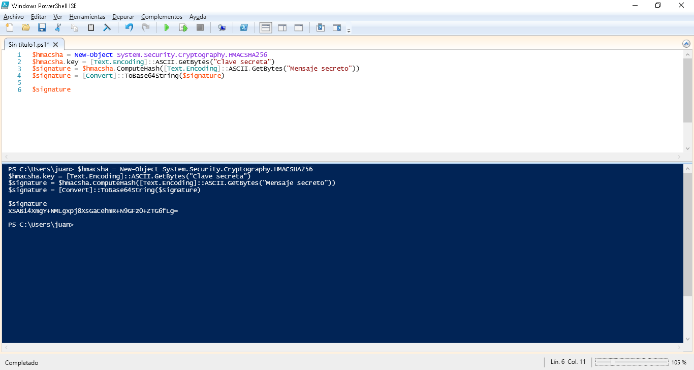
Task: Click console pane scrollbar up arrow
Action: click(687, 168)
